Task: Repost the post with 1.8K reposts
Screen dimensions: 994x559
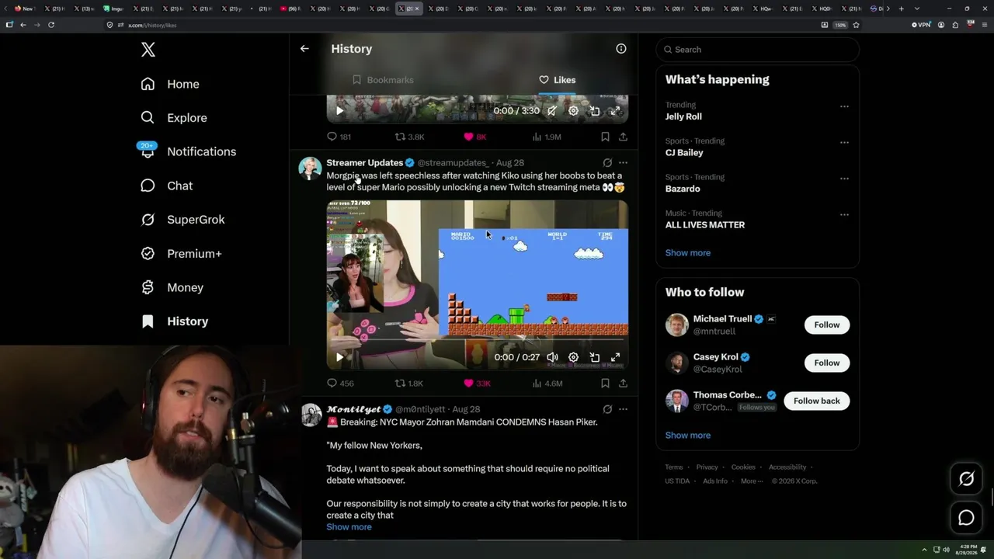Action: (409, 384)
